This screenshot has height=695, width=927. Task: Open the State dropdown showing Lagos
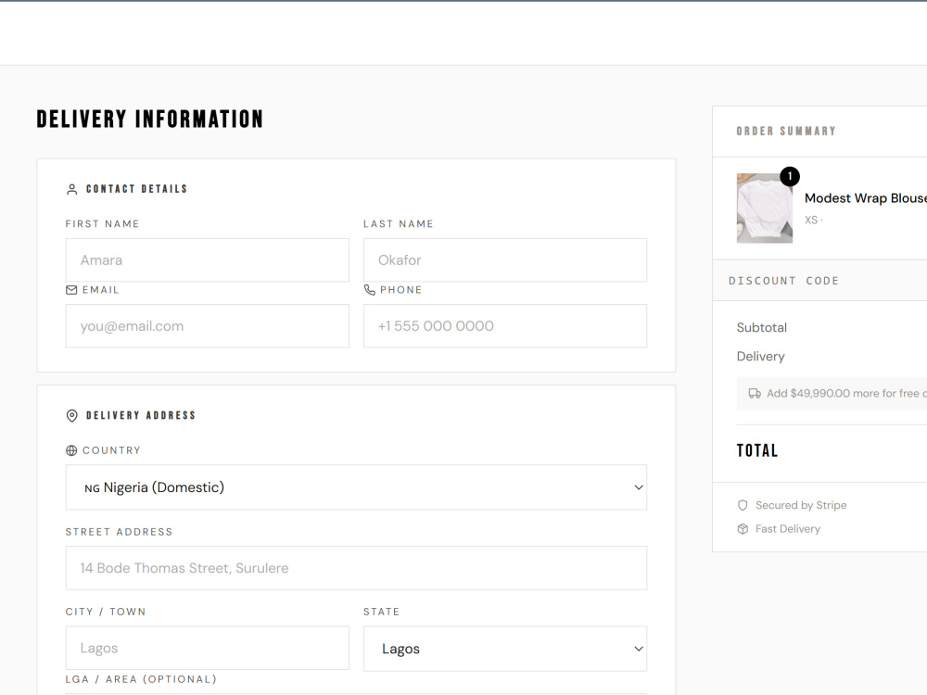pyautogui.click(x=505, y=649)
